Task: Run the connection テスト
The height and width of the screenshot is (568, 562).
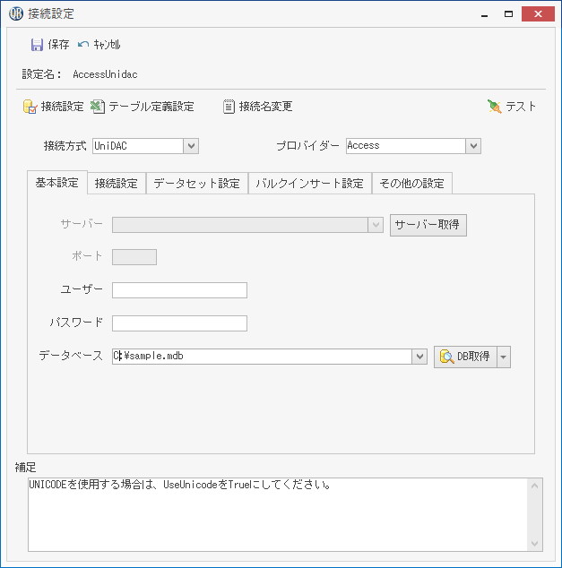Action: (512, 107)
